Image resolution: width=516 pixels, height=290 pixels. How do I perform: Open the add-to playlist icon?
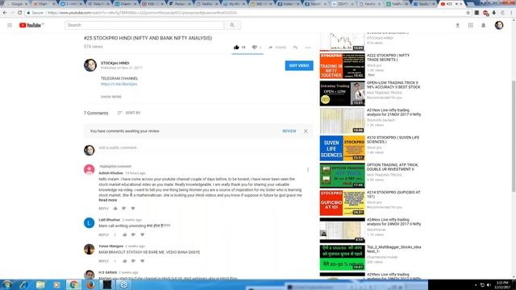pos(296,48)
